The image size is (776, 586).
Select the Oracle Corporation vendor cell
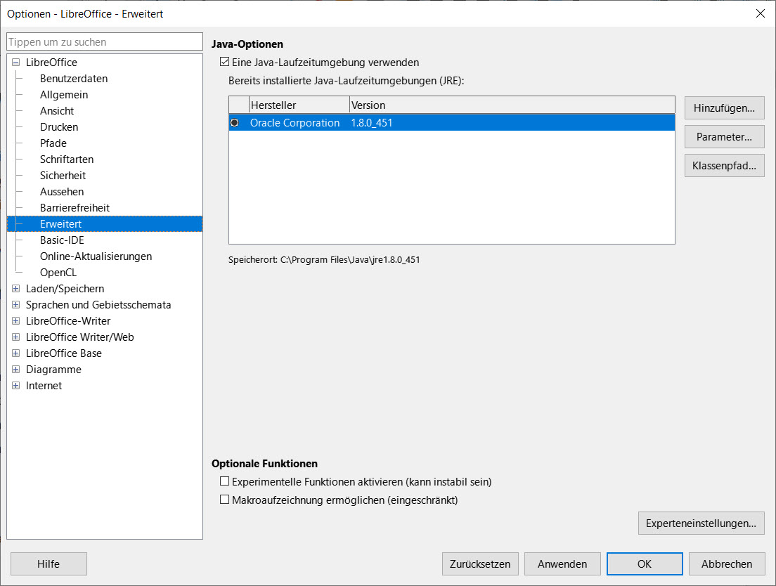click(x=295, y=123)
